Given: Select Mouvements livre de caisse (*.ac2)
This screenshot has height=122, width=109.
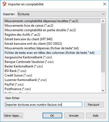Looking at the screenshot, I should 52,26.
